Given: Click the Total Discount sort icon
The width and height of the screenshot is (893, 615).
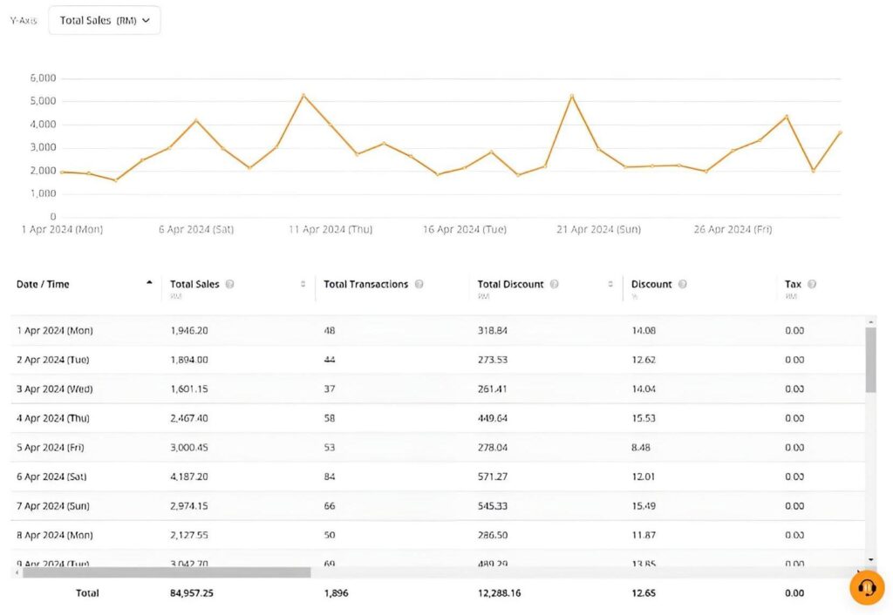Looking at the screenshot, I should point(610,283).
